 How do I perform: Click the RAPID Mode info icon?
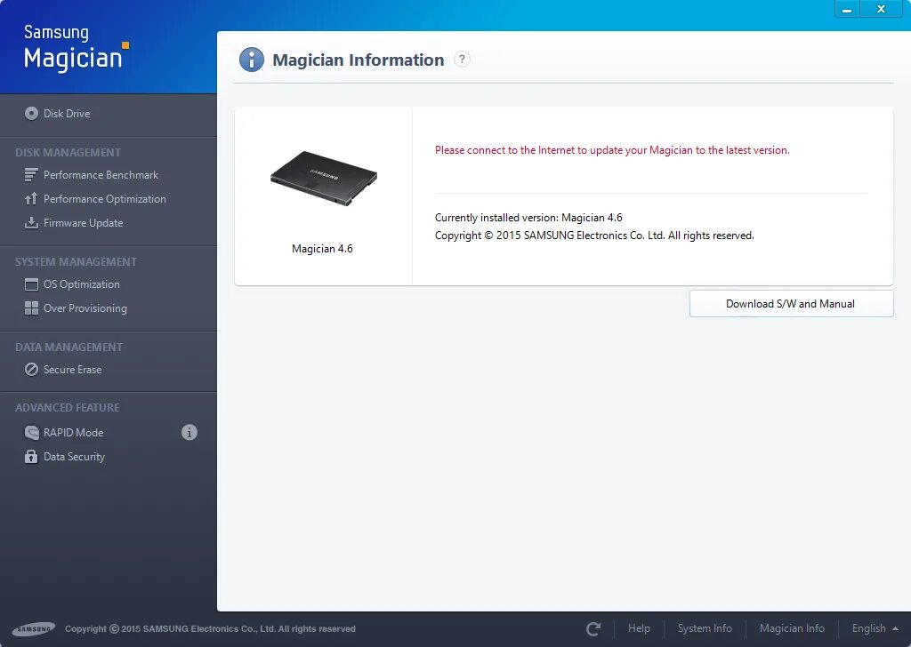[189, 433]
